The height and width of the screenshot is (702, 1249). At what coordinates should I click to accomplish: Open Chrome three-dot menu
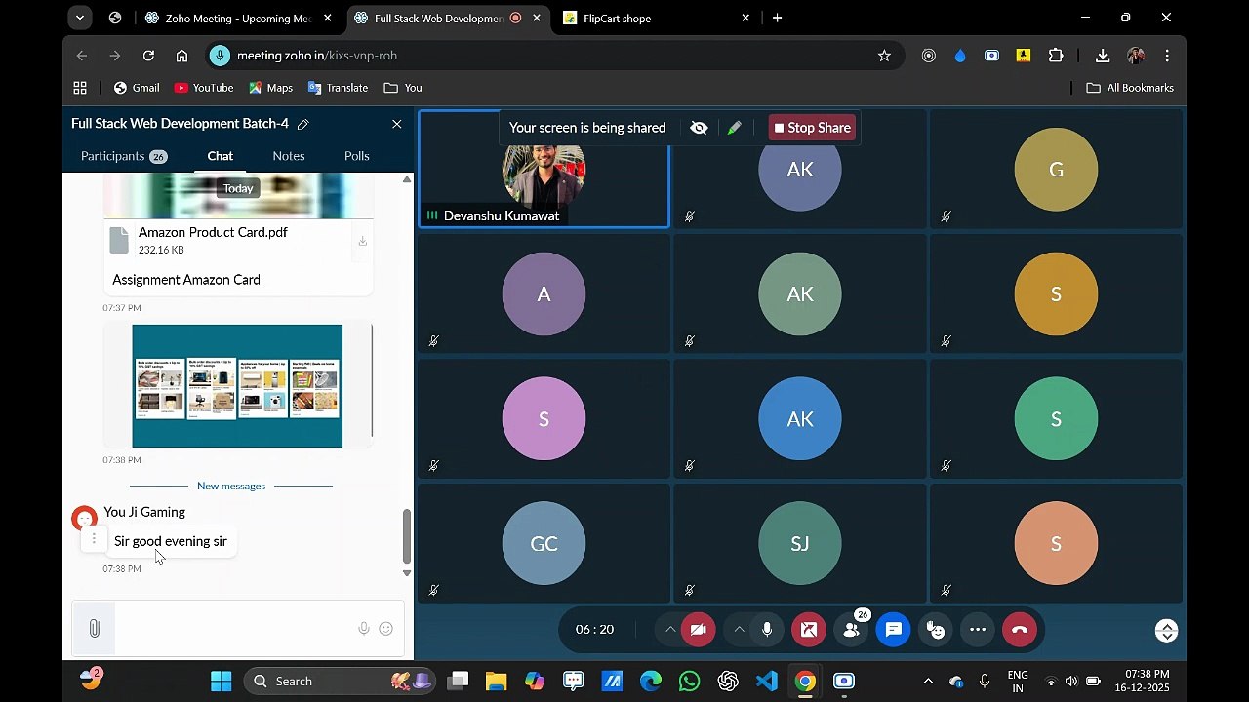1167,56
